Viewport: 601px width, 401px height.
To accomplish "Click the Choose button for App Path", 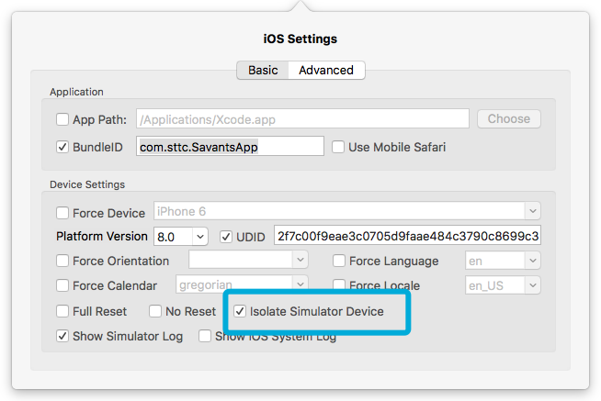I will [509, 119].
